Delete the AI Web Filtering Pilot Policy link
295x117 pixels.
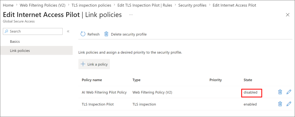(x=280, y=92)
